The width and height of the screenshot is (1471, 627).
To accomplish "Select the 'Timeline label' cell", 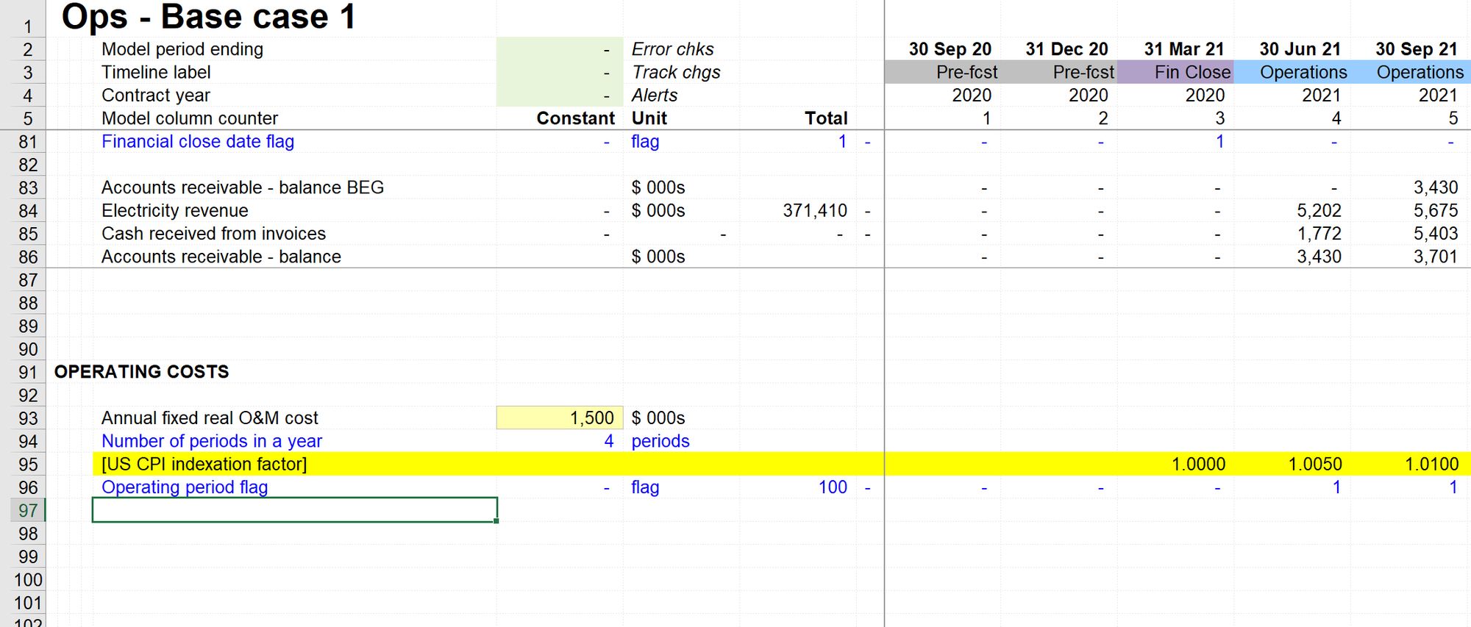I will pos(156,72).
